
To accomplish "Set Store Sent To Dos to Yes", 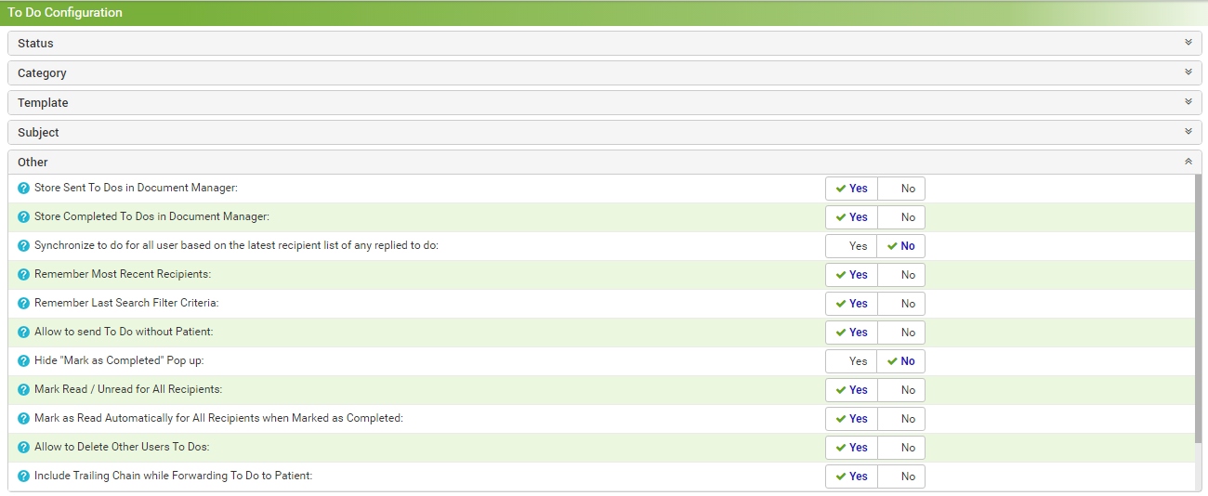I will click(x=851, y=189).
